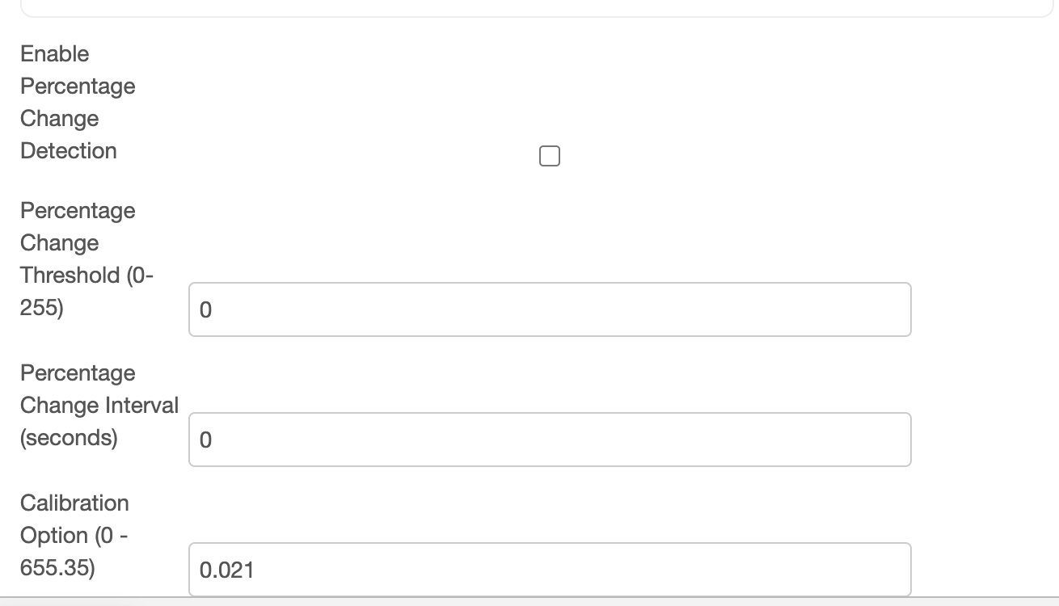The height and width of the screenshot is (606, 1059).
Task: Click the 0 value in the Threshold field
Action: [x=205, y=310]
